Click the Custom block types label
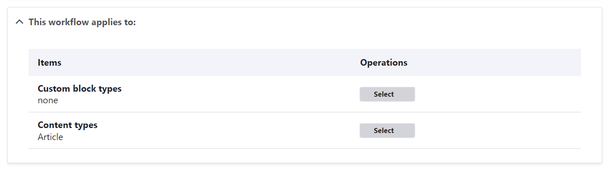Screen dimensions: 610x171 click(x=79, y=89)
